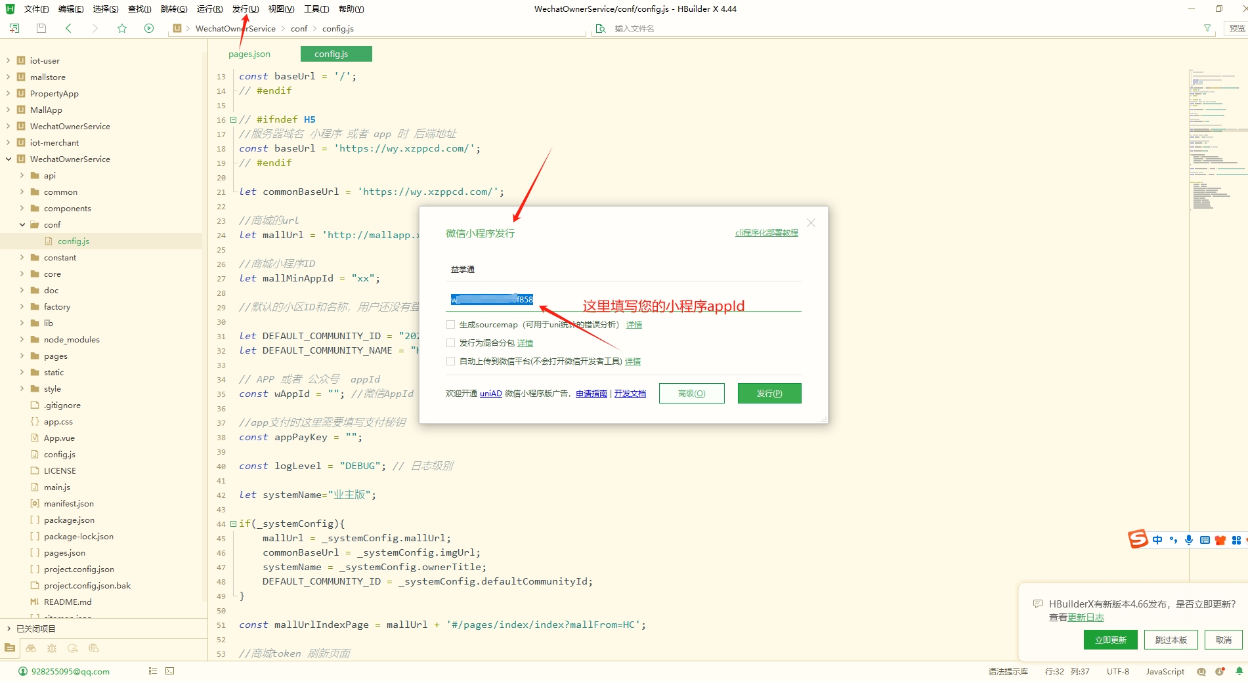Collapse the open WechatOwnerService project

coord(8,159)
